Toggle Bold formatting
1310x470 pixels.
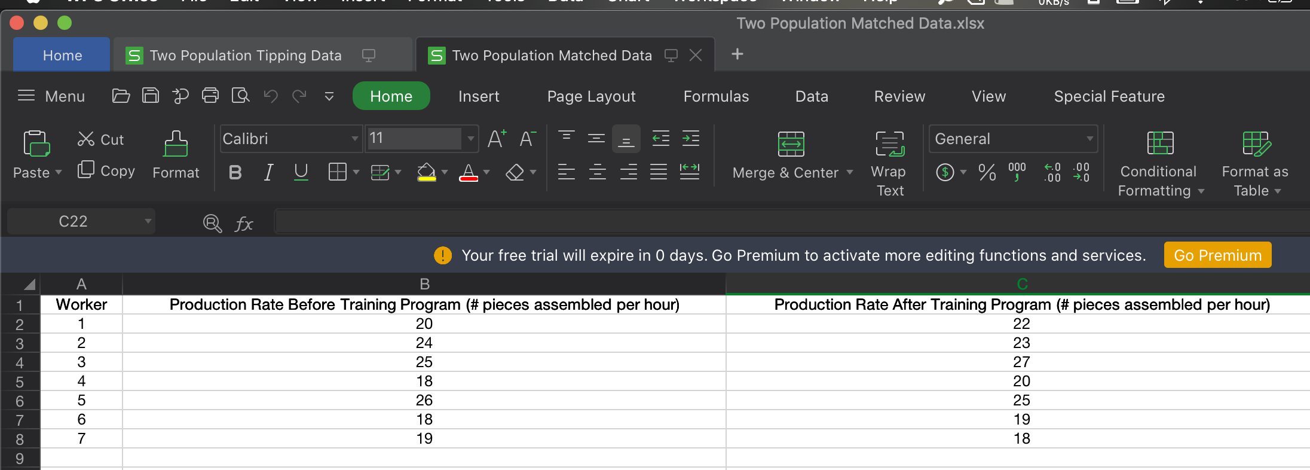[x=235, y=173]
